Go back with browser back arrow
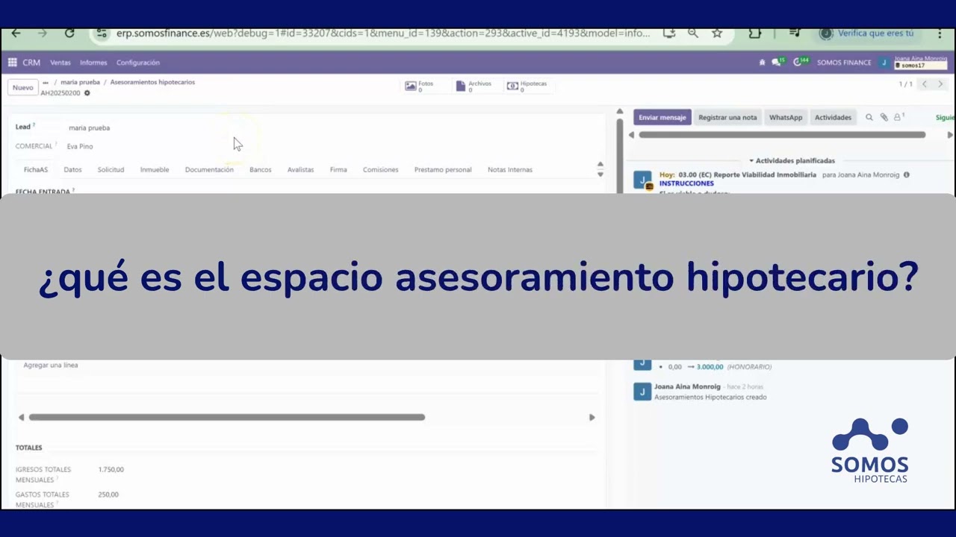 point(16,34)
